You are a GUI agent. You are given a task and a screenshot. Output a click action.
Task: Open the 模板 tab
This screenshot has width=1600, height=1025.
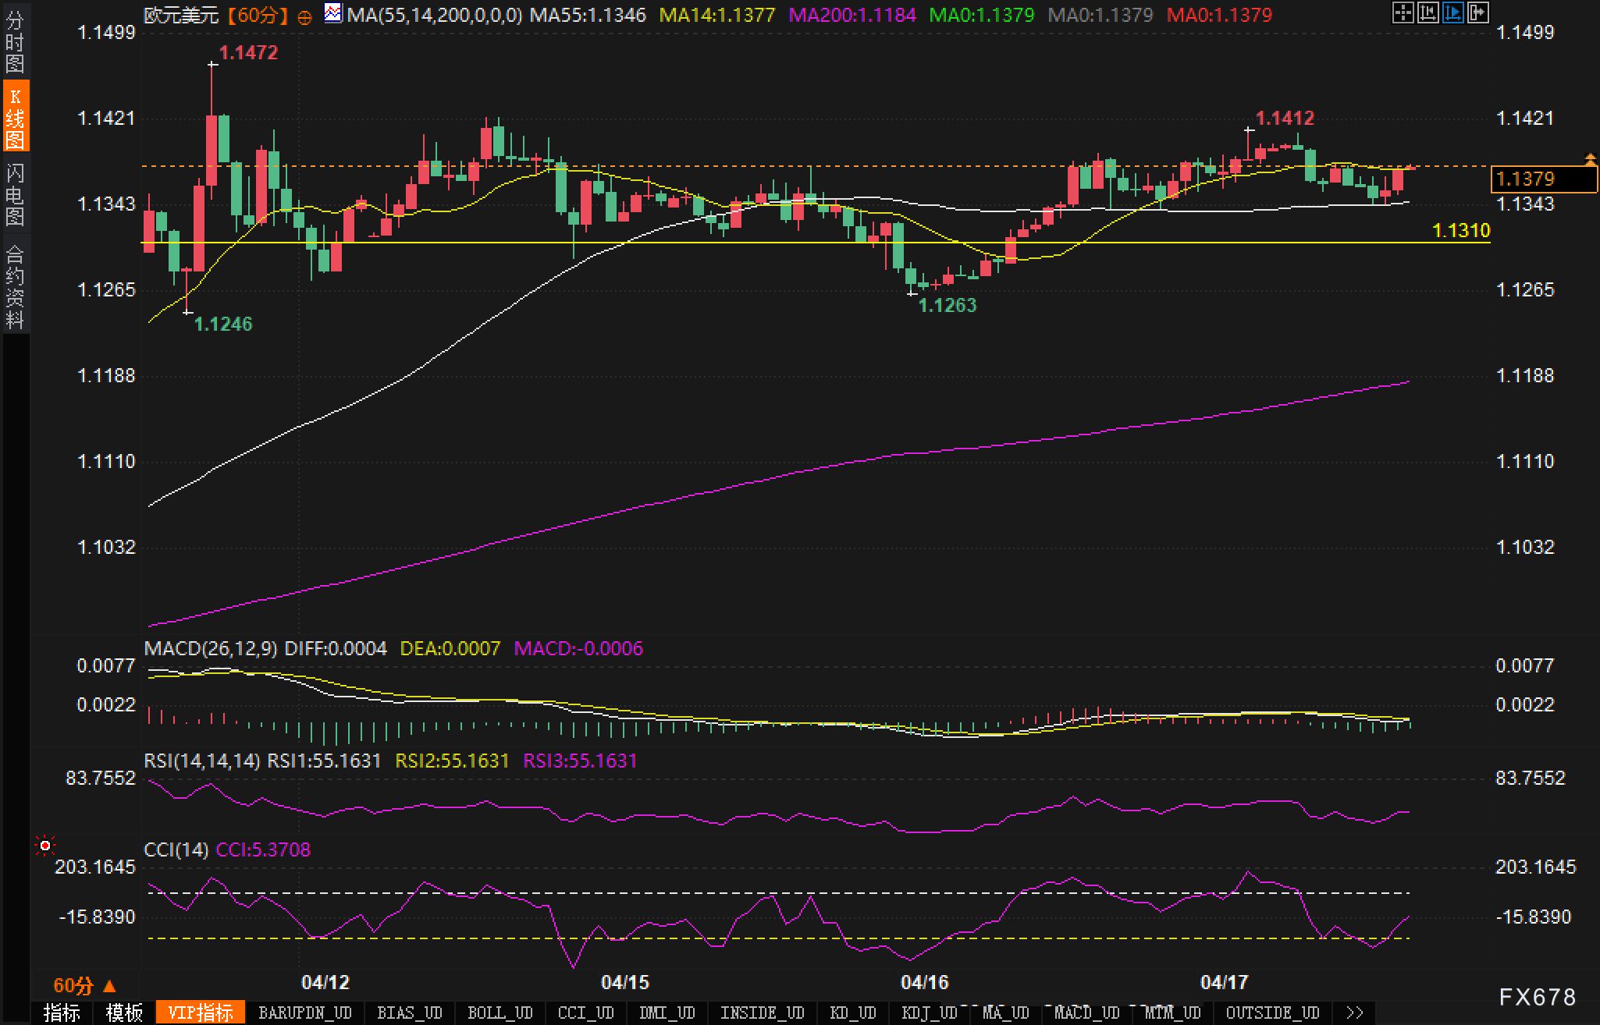click(125, 1013)
